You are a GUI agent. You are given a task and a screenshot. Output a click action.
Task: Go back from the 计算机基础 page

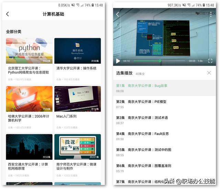point(8,14)
